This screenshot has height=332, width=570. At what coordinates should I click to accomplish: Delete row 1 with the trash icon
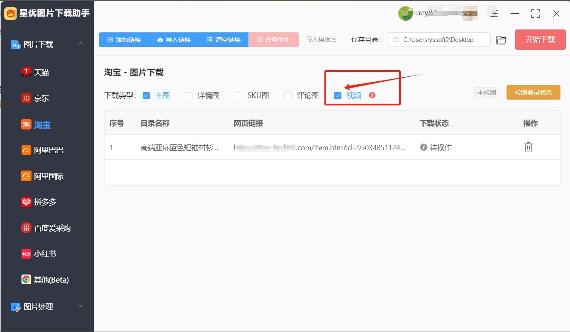tap(528, 147)
